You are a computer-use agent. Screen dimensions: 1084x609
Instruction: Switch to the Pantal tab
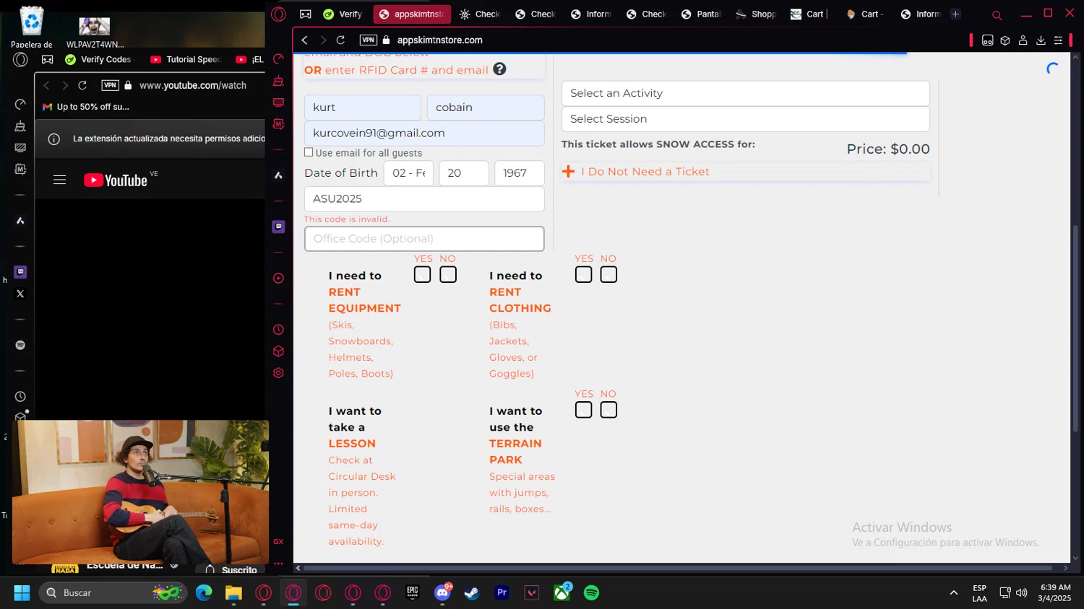701,14
